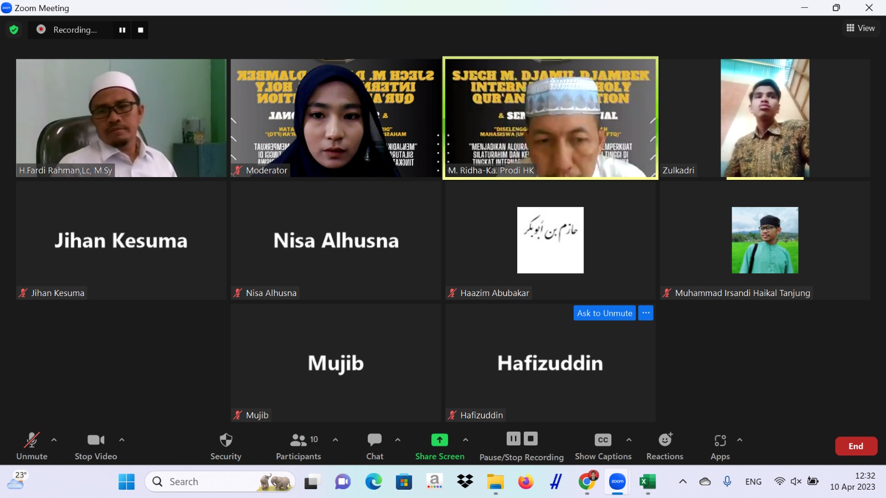Expand the arrow next to Share Screen
Screen dimensions: 886x498
(466, 440)
